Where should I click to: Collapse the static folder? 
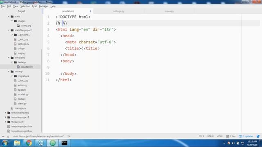coord(9,16)
